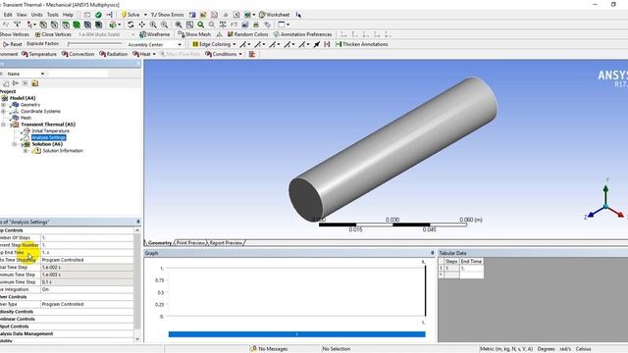628x353 pixels.
Task: Open the Tools menu
Action: 53,15
